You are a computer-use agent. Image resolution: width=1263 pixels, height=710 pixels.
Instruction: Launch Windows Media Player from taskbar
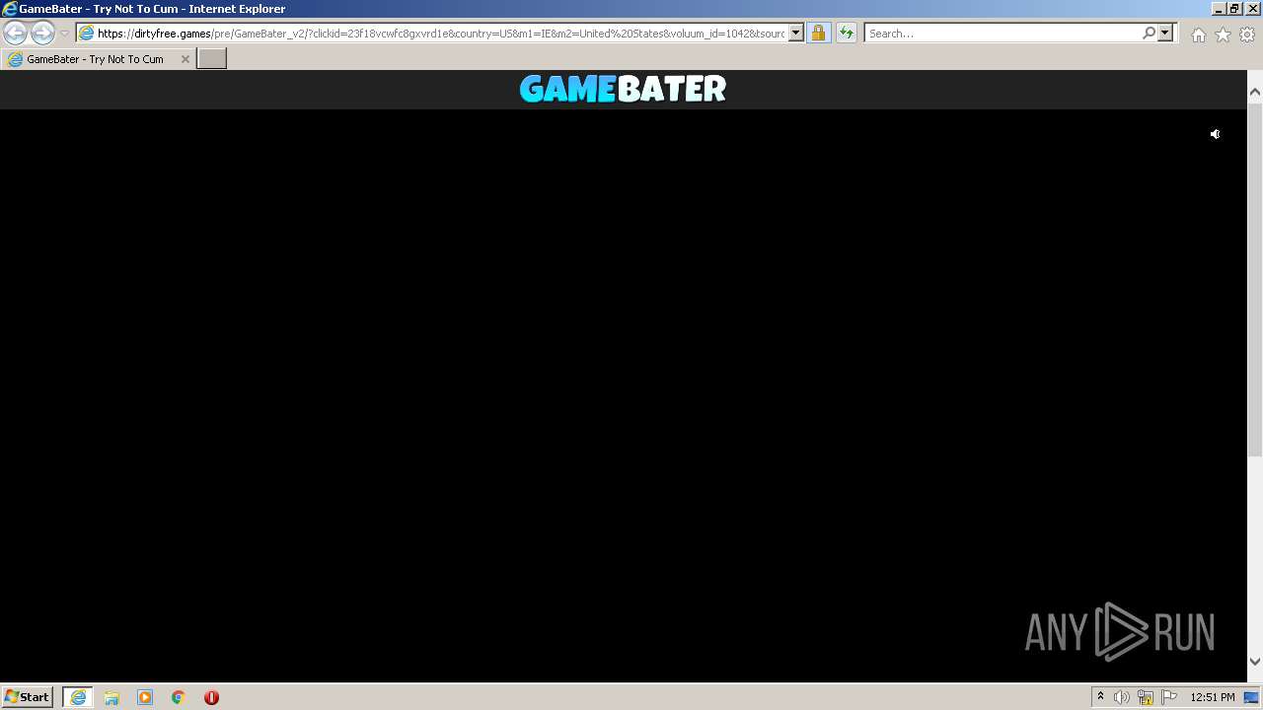pos(145,697)
